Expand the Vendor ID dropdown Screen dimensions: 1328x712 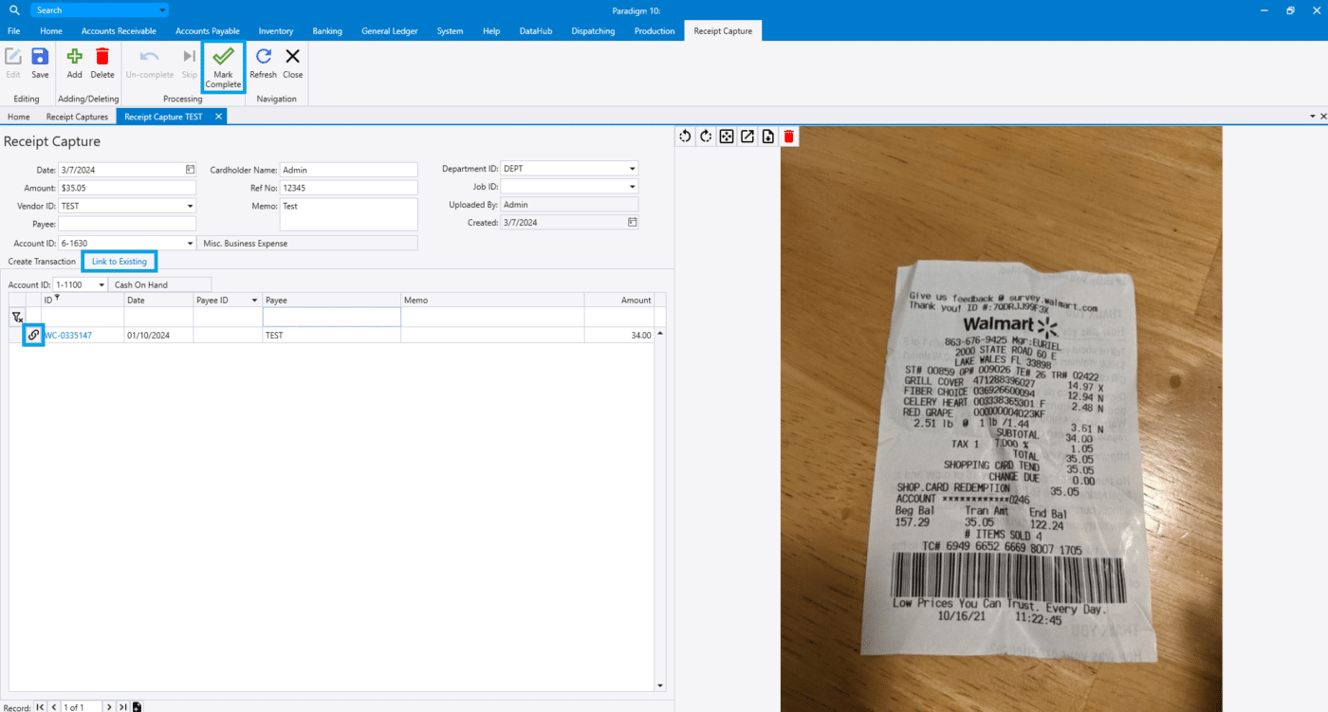click(x=190, y=205)
